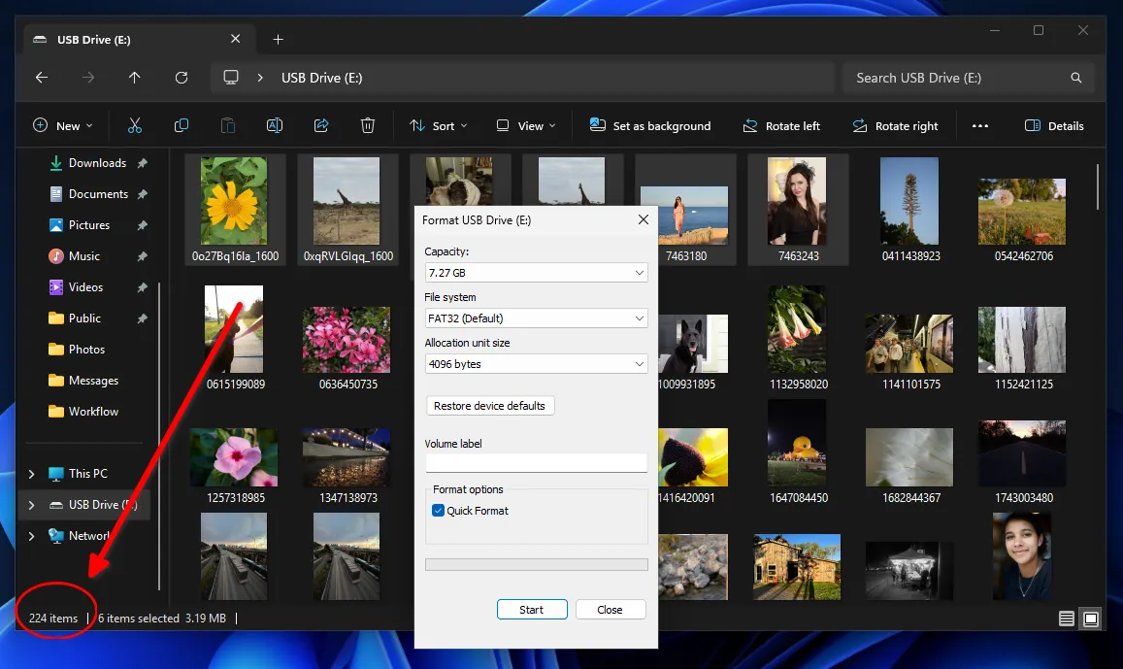Open the Sort menu

tap(439, 125)
